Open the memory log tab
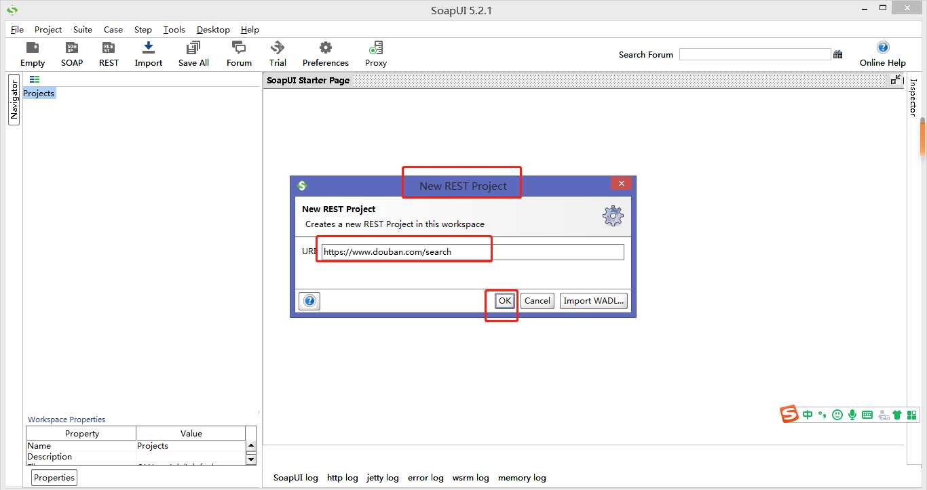Image resolution: width=927 pixels, height=490 pixels. tap(522, 478)
